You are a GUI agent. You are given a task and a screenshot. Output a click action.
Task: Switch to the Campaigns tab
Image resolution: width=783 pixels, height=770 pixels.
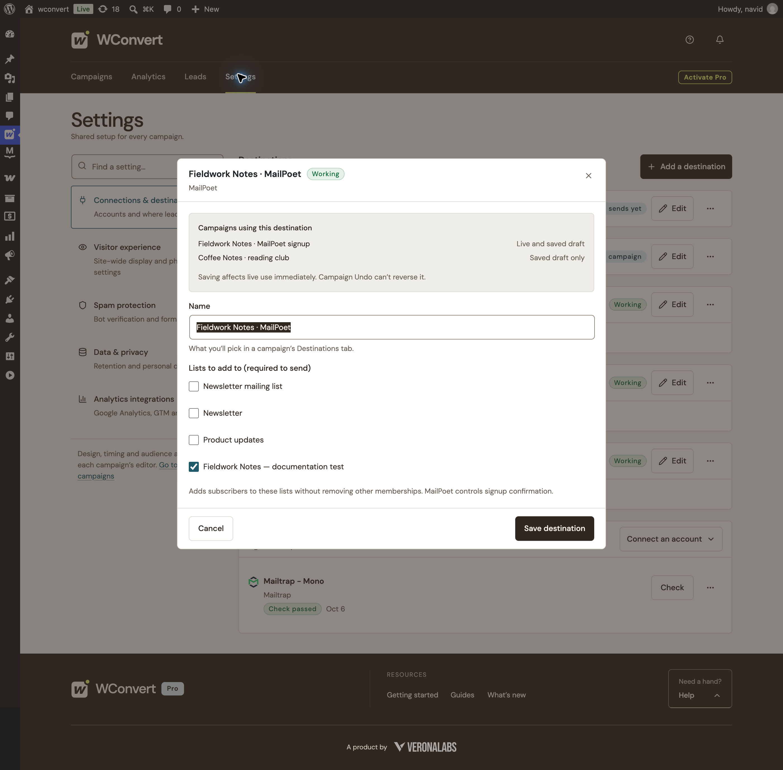(91, 76)
